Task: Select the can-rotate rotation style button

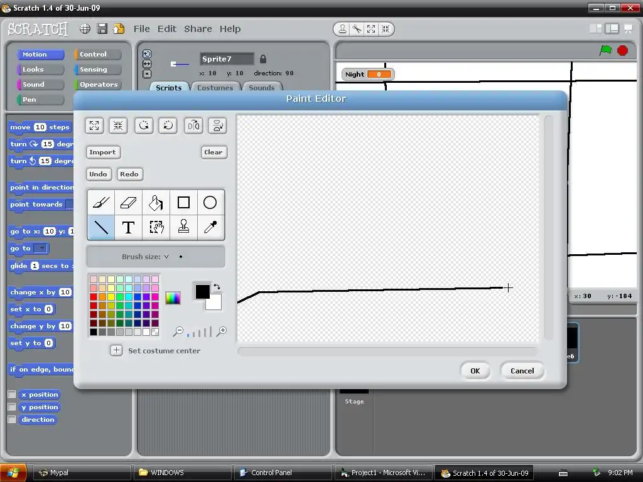Action: (147, 54)
